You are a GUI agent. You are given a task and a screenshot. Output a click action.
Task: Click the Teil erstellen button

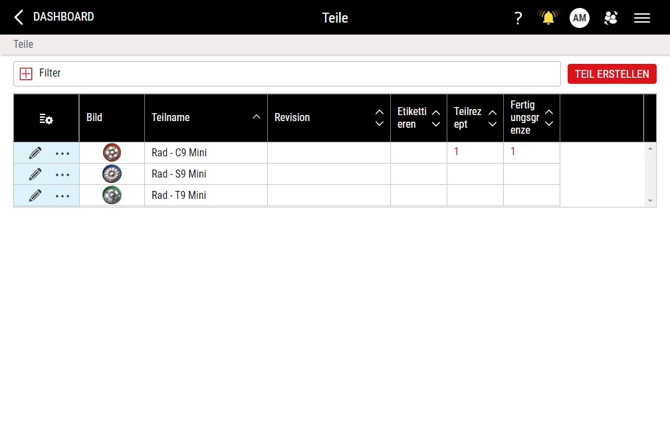click(612, 74)
